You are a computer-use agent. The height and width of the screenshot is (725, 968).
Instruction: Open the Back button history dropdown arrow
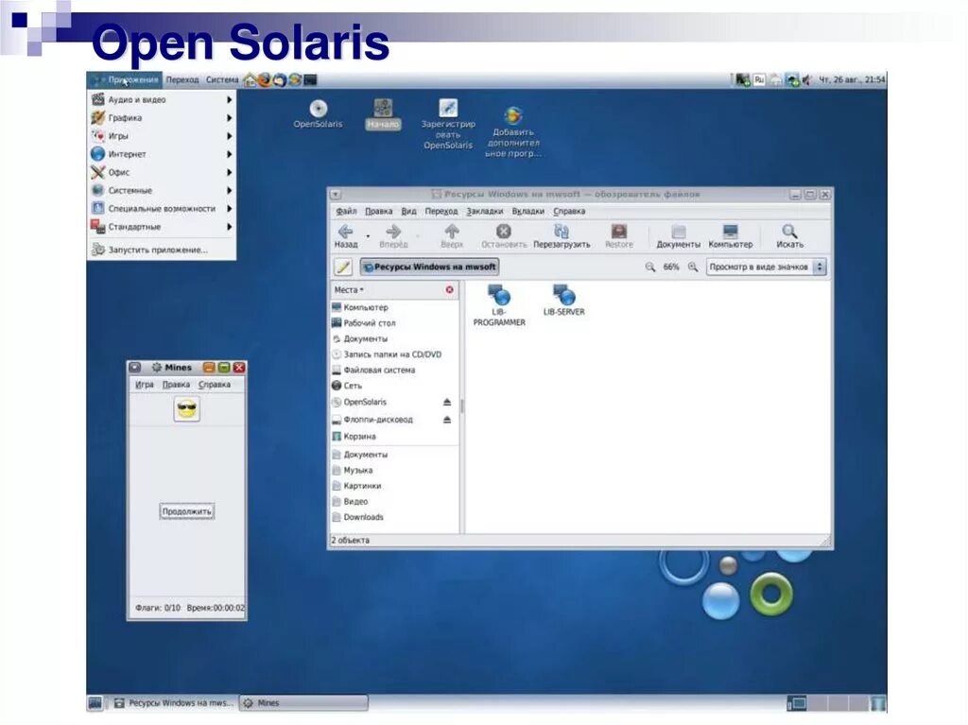[x=368, y=236]
